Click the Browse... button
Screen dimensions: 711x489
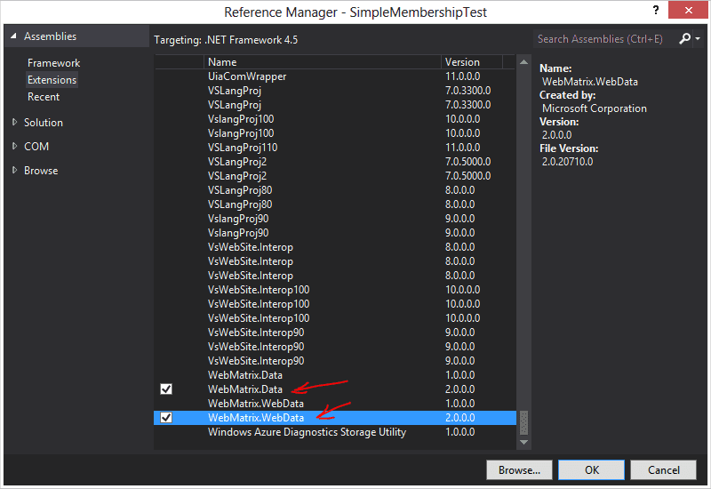pyautogui.click(x=519, y=469)
